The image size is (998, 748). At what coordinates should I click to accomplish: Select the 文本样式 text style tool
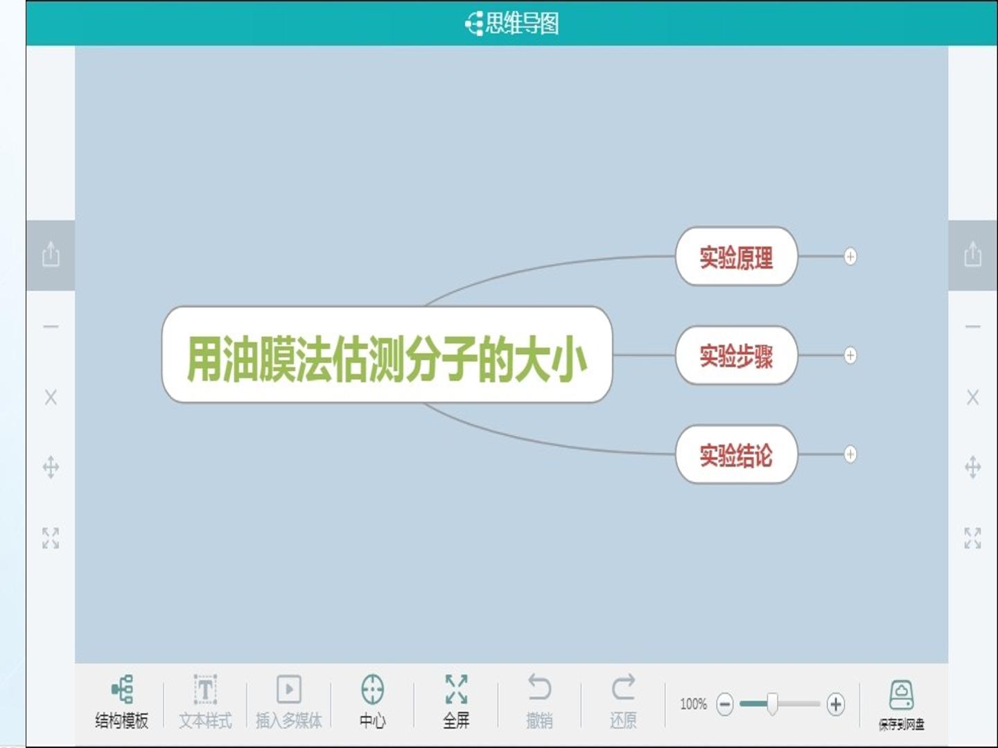pyautogui.click(x=205, y=702)
